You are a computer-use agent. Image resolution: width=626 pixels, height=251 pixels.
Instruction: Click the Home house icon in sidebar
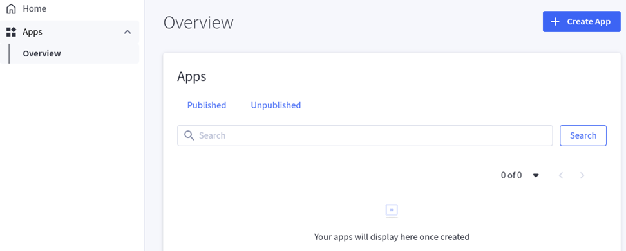[x=12, y=8]
